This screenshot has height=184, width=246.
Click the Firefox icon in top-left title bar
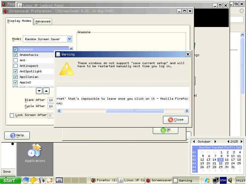click(x=4, y=4)
